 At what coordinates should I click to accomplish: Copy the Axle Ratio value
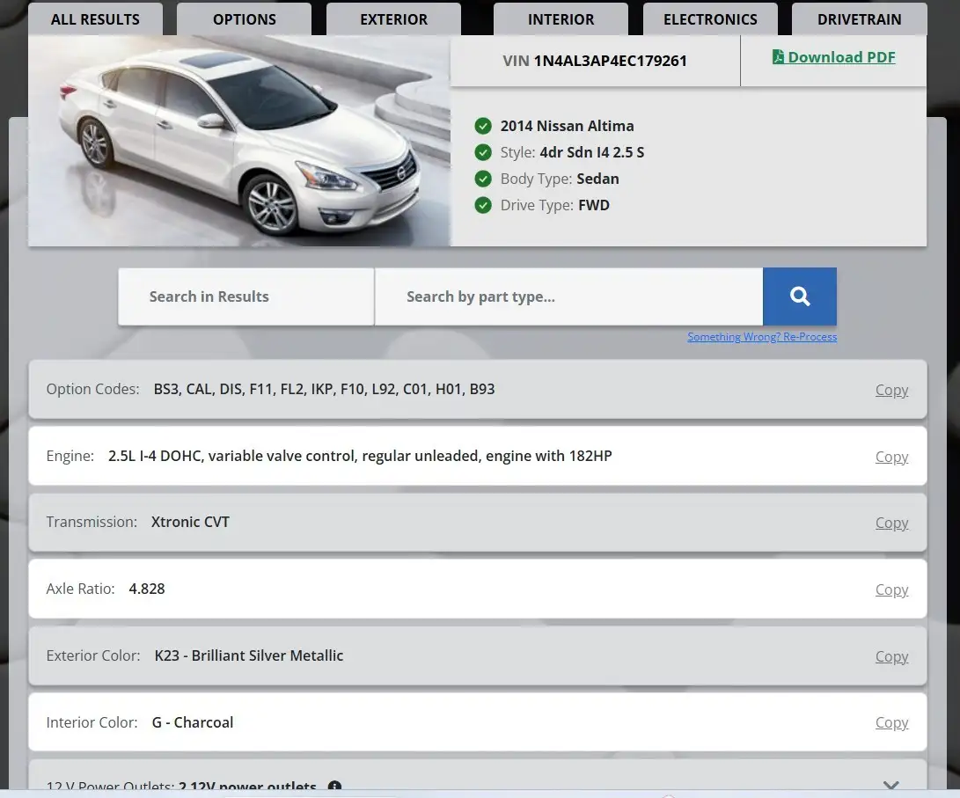(x=891, y=589)
